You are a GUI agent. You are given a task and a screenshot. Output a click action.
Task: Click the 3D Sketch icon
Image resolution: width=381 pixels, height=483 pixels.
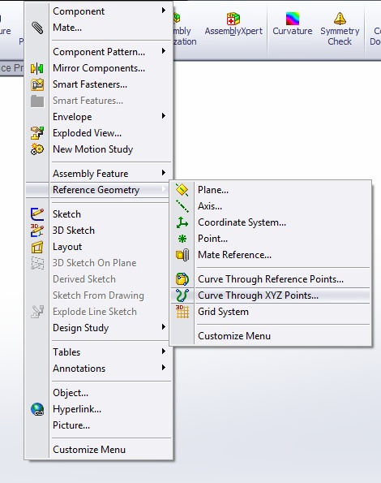tap(37, 231)
